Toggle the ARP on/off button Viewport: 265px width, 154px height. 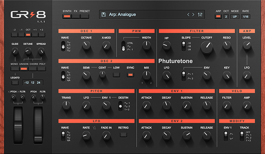pos(218,16)
